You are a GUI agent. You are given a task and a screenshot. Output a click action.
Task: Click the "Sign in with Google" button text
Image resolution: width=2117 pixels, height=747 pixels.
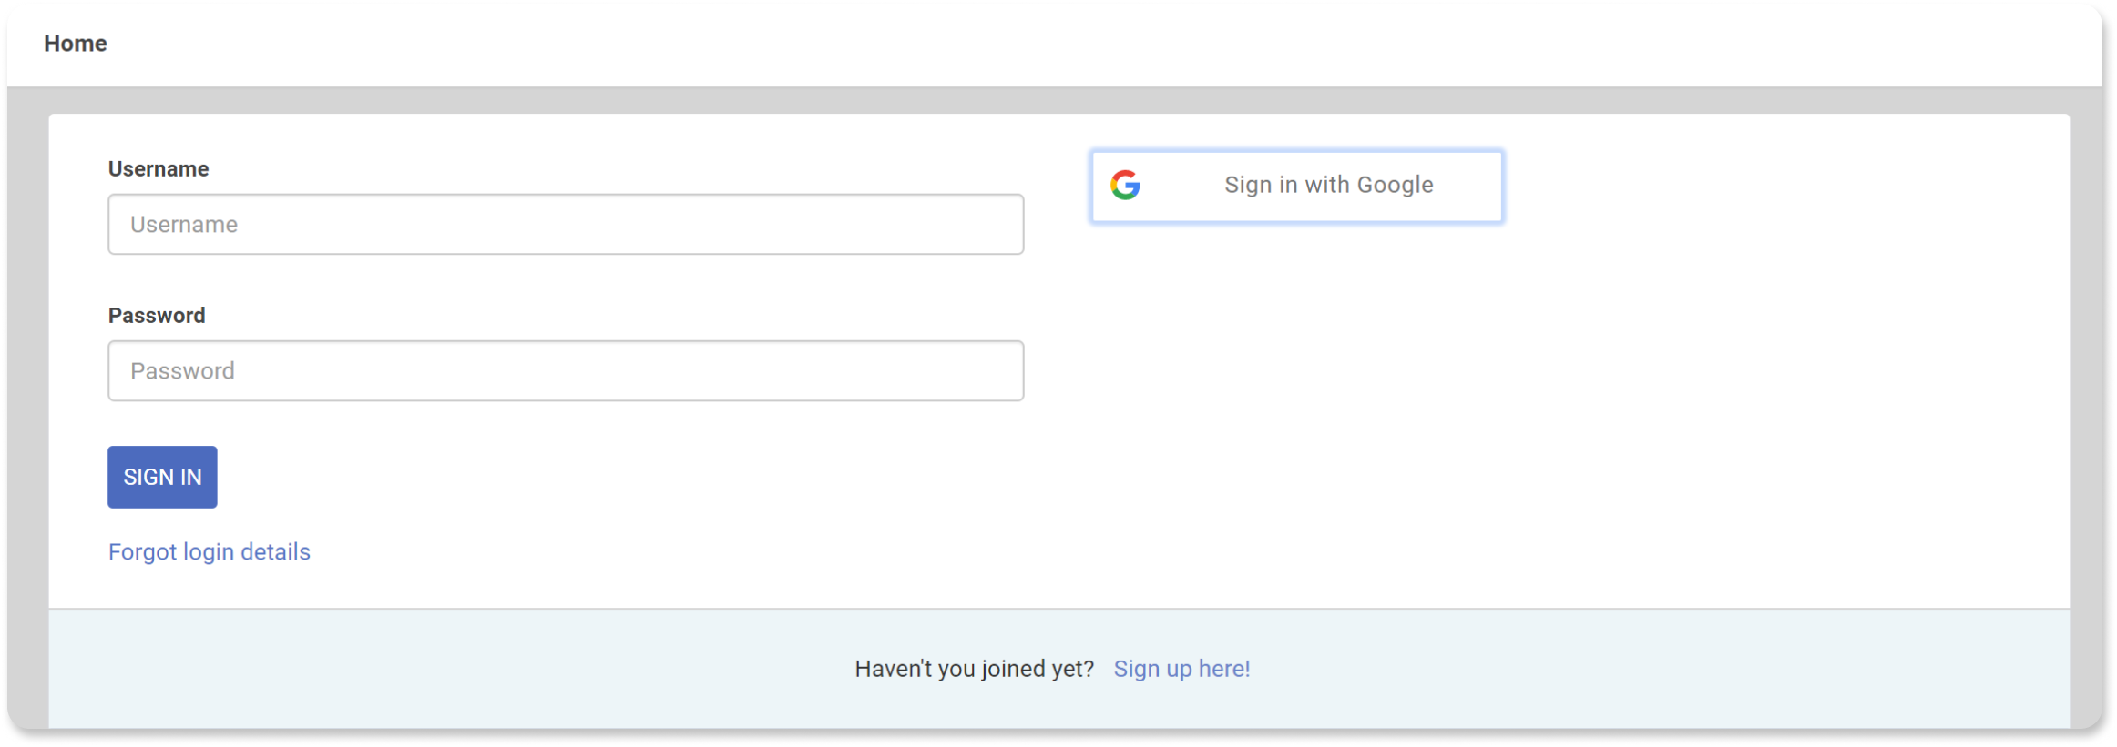click(x=1328, y=186)
